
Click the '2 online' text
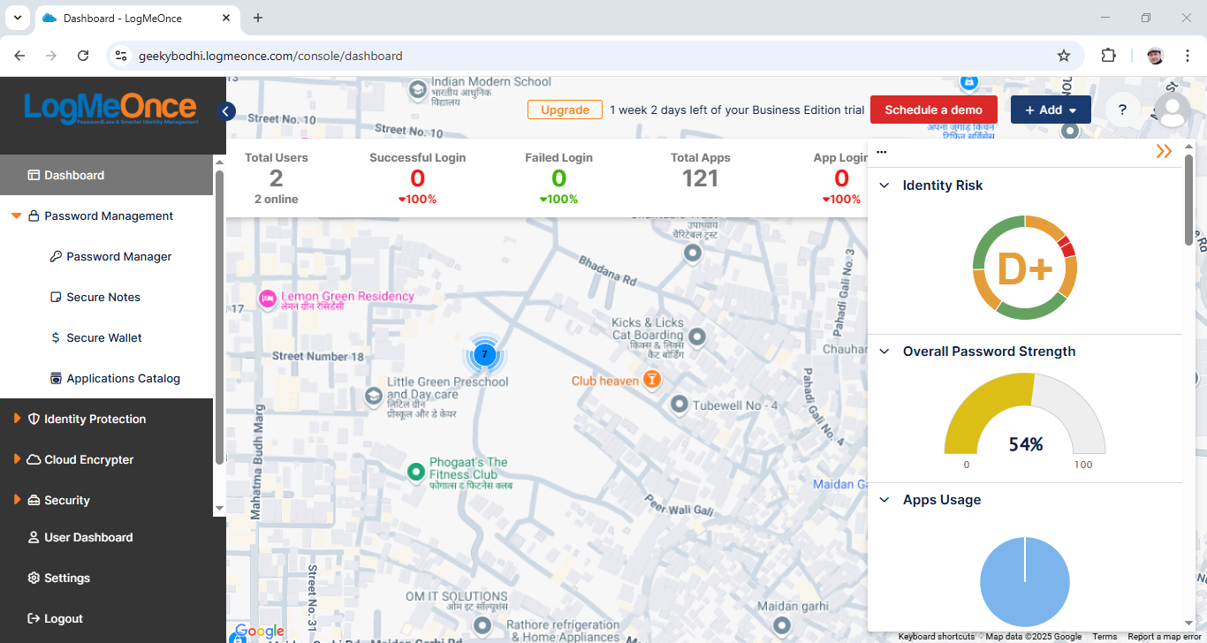(x=276, y=200)
